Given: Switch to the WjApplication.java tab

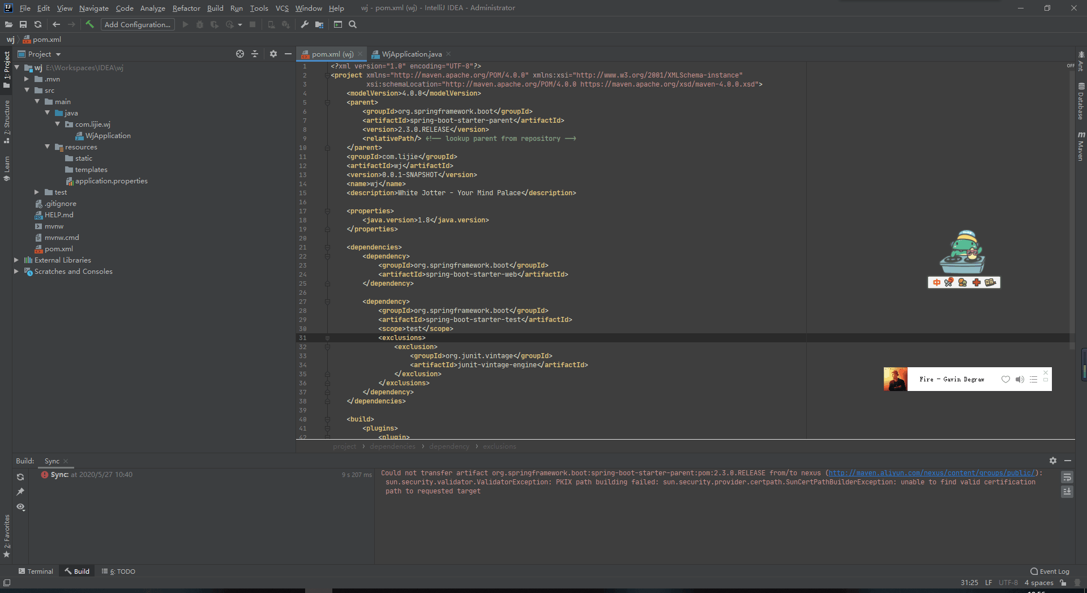Looking at the screenshot, I should click(412, 54).
